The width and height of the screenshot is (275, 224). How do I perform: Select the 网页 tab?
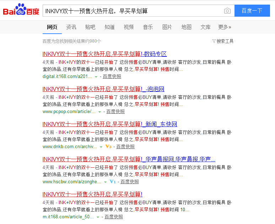52,27
